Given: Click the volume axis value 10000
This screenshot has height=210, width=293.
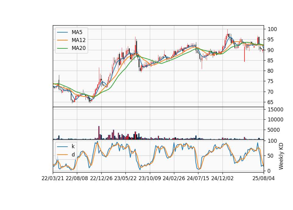Looking at the screenshot, I should pyautogui.click(x=275, y=120).
